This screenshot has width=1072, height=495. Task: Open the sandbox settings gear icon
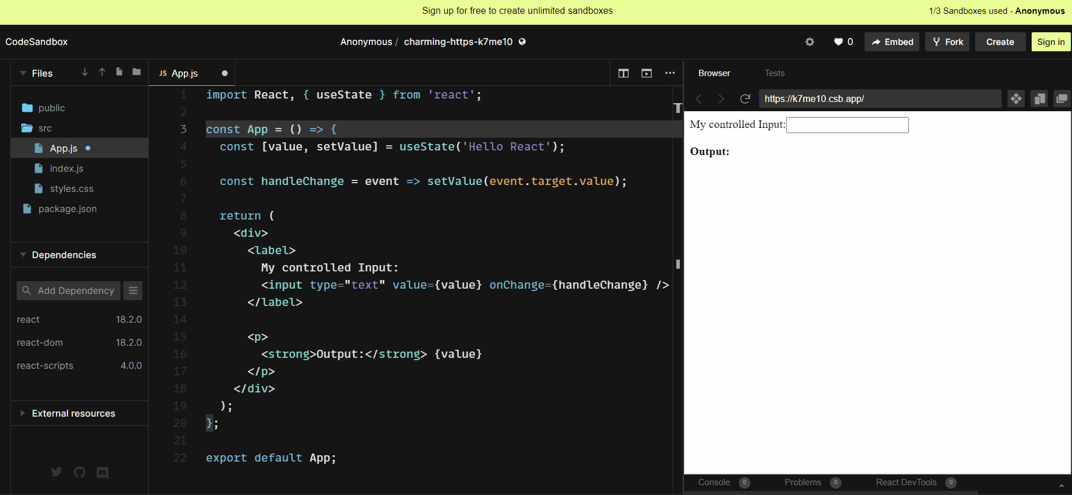point(810,41)
